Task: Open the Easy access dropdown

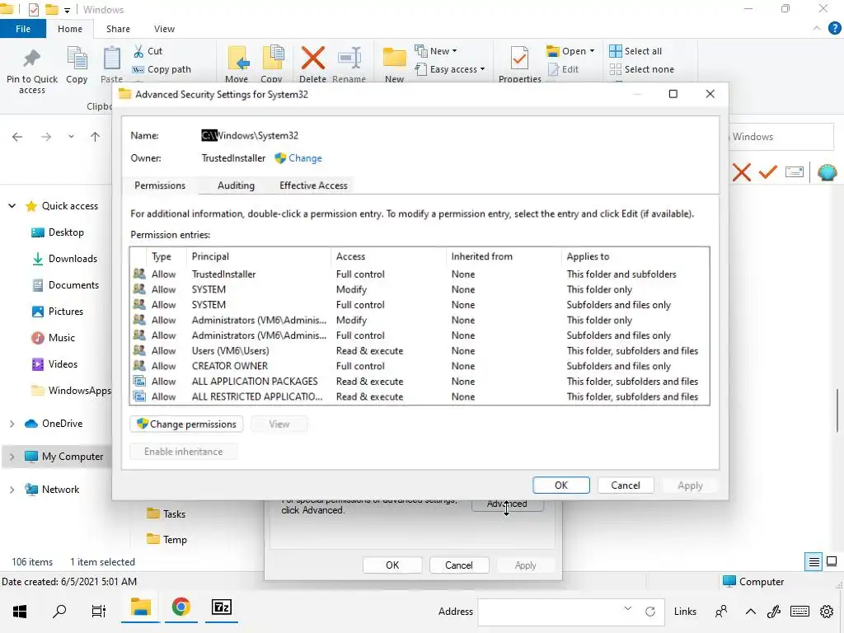Action: pos(450,69)
